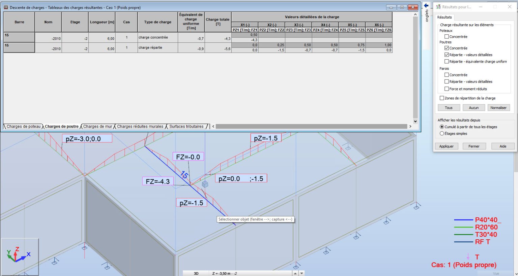Switch to the Charges de mur tab

pyautogui.click(x=97, y=126)
